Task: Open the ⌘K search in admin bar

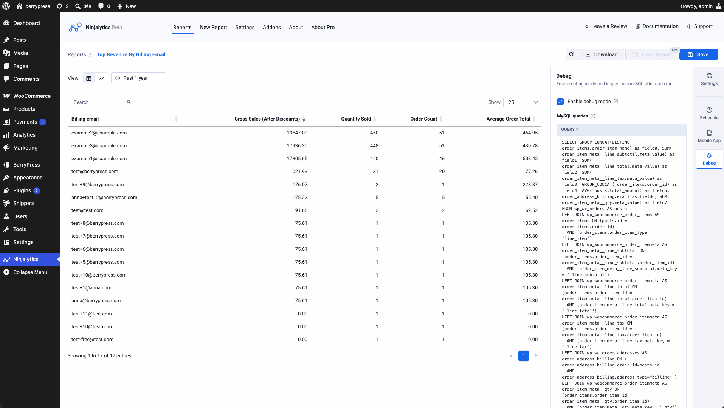Action: (83, 6)
